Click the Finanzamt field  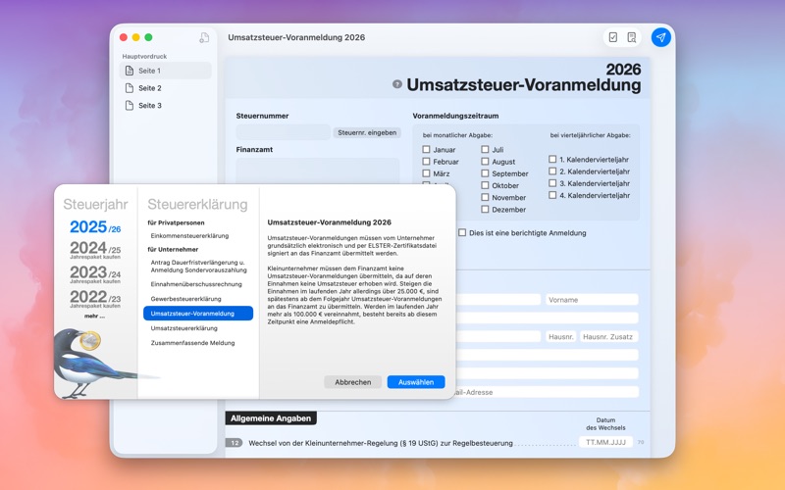pyautogui.click(x=318, y=171)
